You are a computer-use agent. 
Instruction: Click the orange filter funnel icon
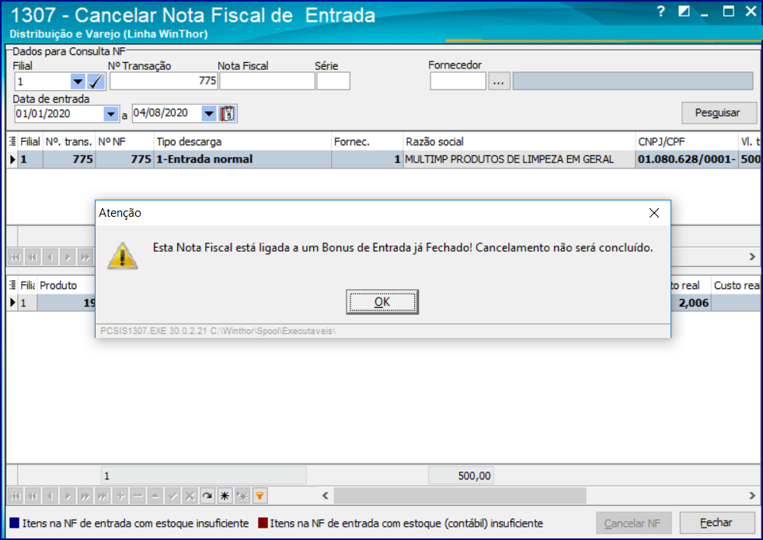[260, 496]
